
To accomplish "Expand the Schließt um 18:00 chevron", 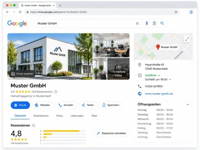I will pyautogui.click(x=170, y=80).
